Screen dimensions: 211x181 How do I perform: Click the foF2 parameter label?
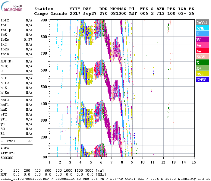(4, 20)
